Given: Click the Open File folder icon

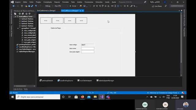Looking at the screenshot, I should (26, 6).
